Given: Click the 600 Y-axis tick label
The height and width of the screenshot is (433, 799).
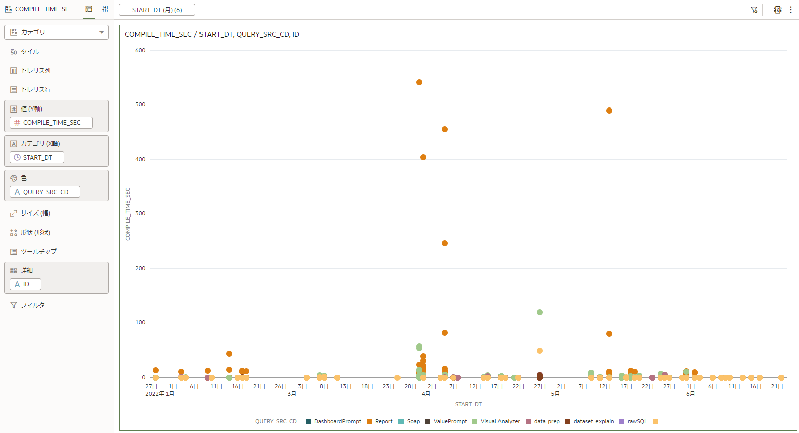Looking at the screenshot, I should 140,50.
